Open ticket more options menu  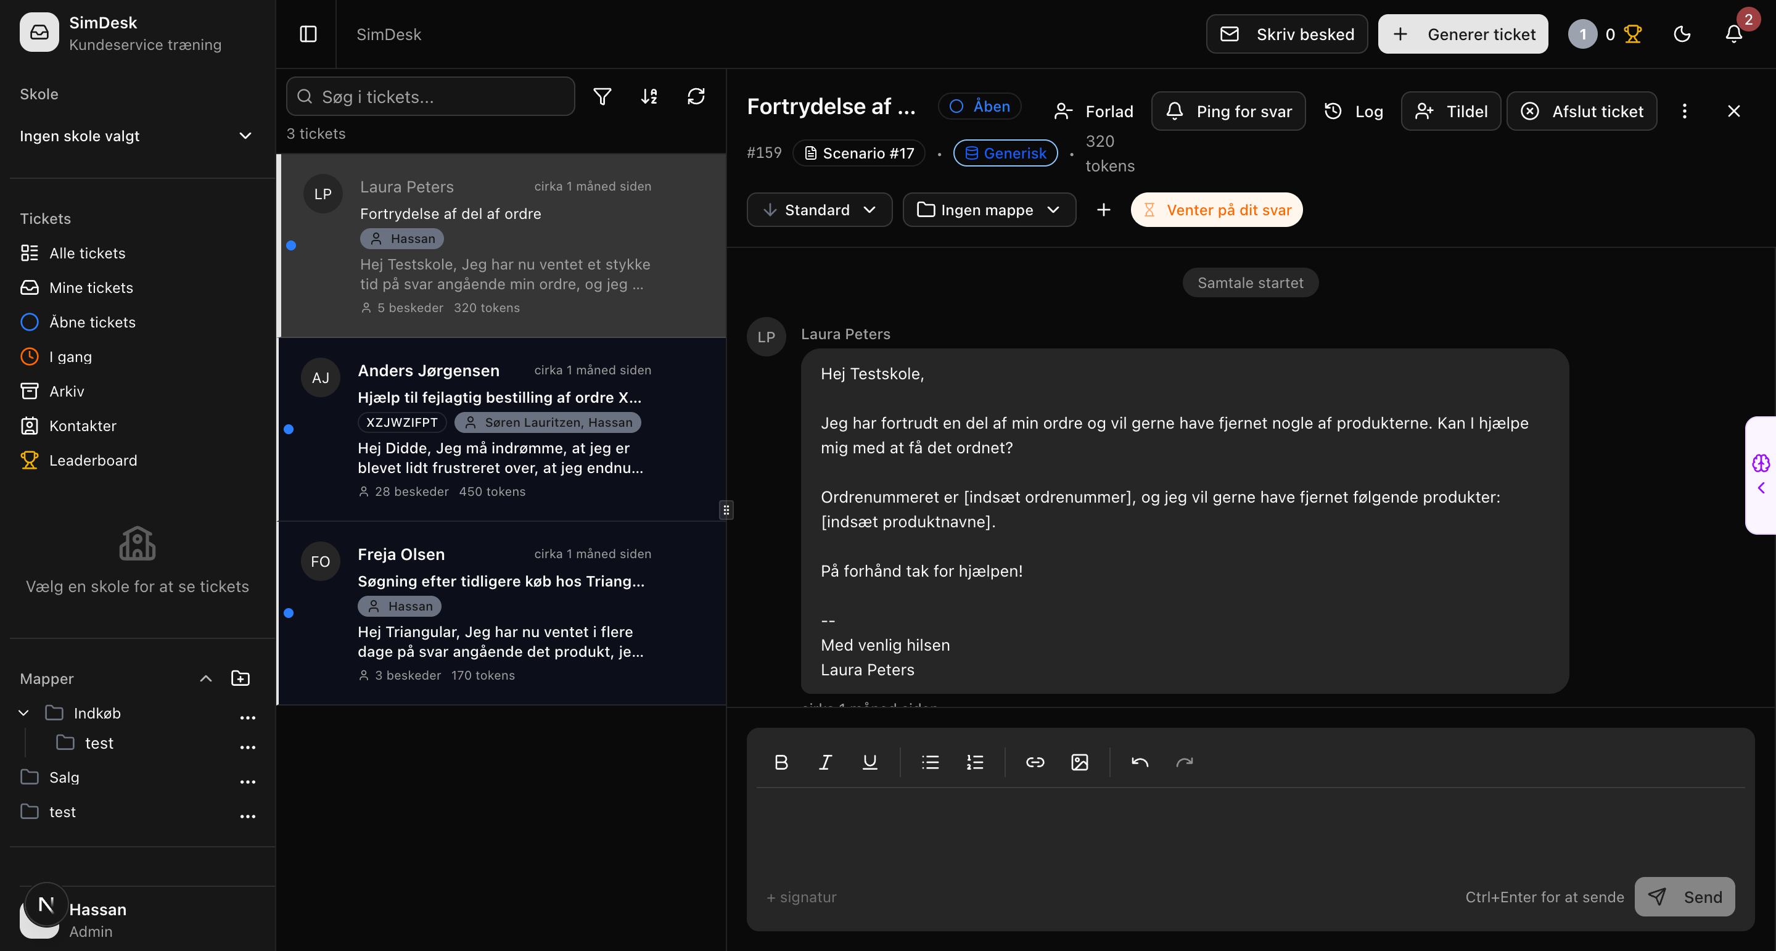pyautogui.click(x=1684, y=111)
